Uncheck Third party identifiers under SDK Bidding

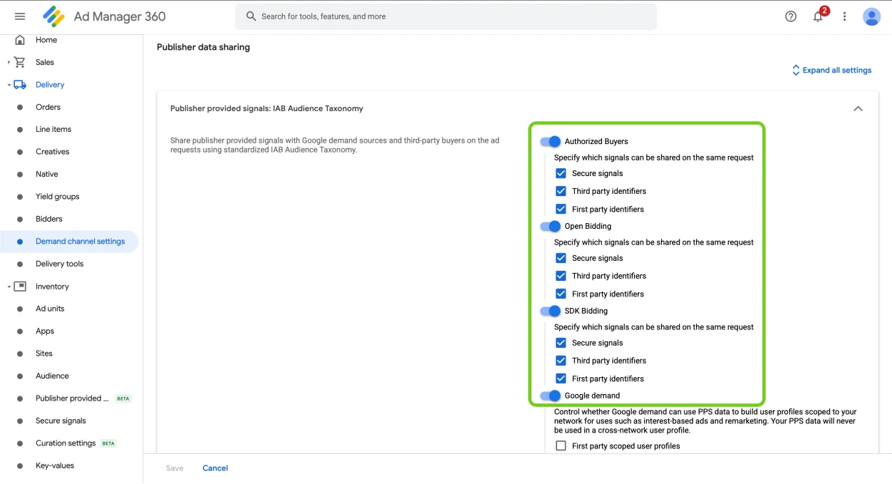point(561,361)
